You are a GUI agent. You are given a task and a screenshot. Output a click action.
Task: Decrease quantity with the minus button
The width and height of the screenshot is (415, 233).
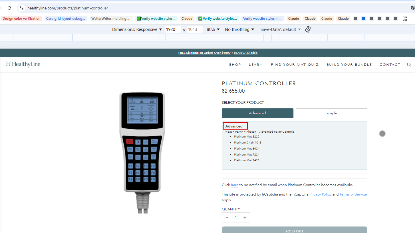coord(227,218)
